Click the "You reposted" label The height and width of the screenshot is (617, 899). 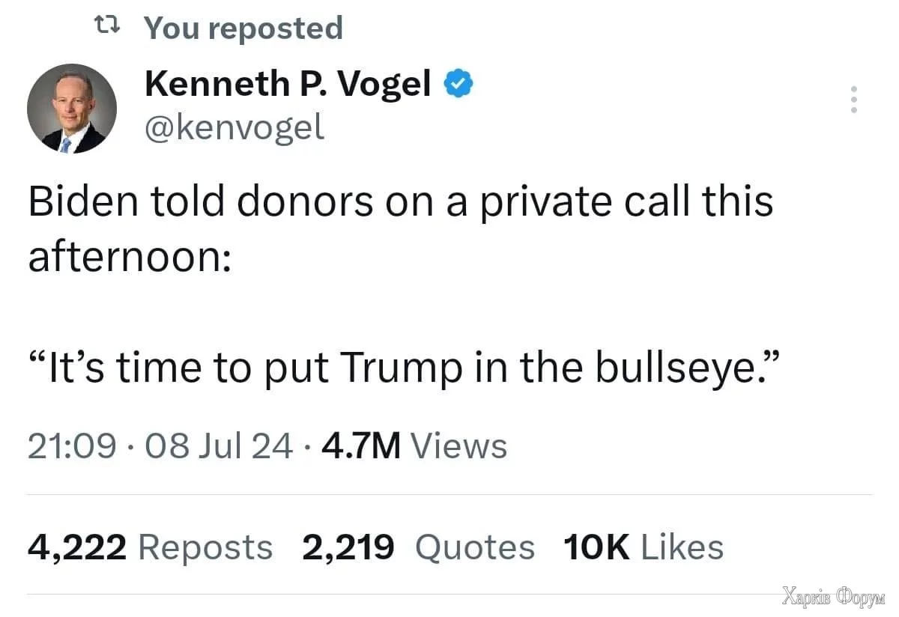click(243, 28)
